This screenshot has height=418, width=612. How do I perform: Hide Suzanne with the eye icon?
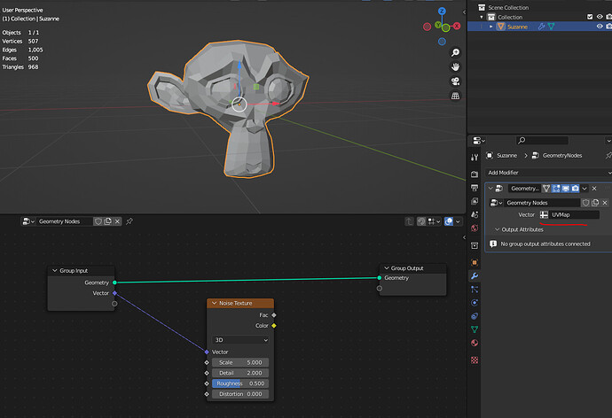(x=600, y=27)
